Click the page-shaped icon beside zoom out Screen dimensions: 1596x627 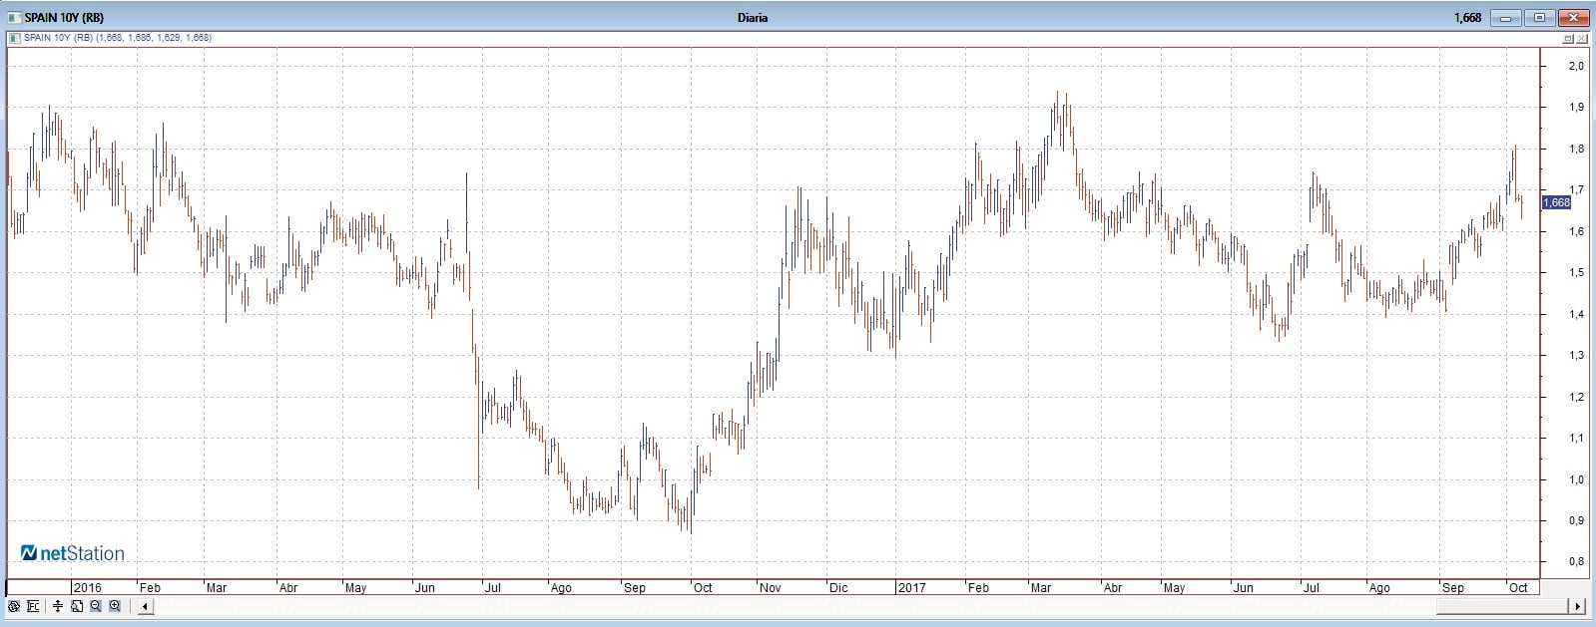pos(77,606)
